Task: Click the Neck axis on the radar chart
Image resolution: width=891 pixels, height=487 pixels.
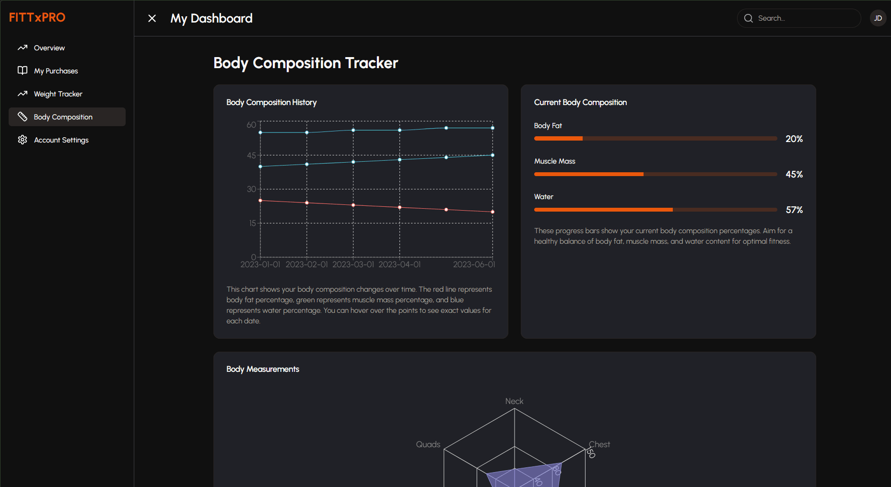Action: 514,401
